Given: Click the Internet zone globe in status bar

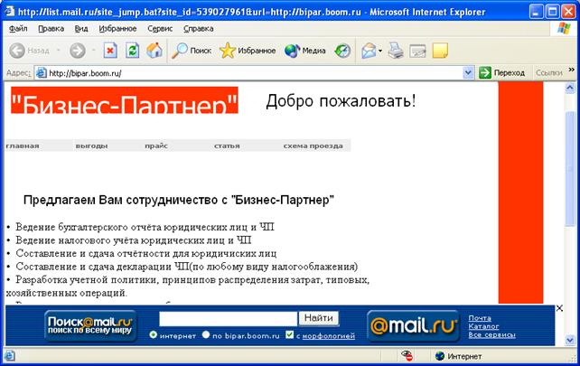Looking at the screenshot, I should click(x=440, y=356).
